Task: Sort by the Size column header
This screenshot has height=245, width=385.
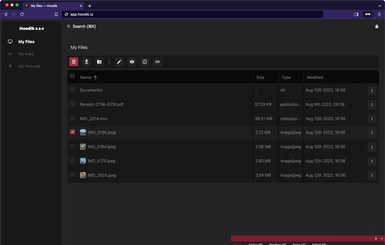Action: click(x=260, y=78)
